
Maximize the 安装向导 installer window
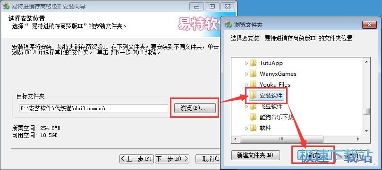212,7
